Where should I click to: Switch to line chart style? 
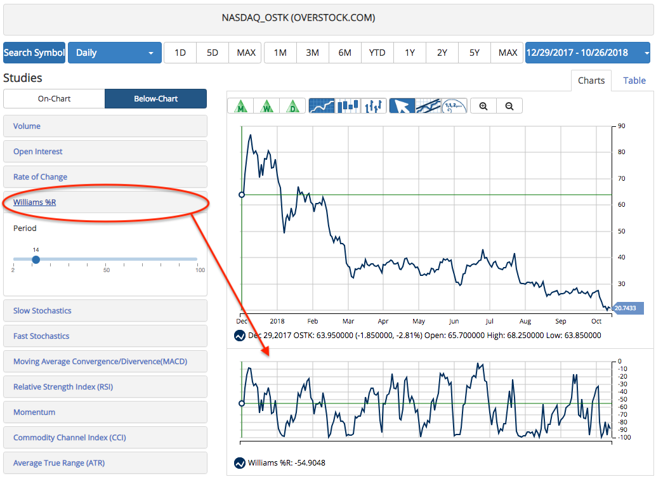pos(321,106)
